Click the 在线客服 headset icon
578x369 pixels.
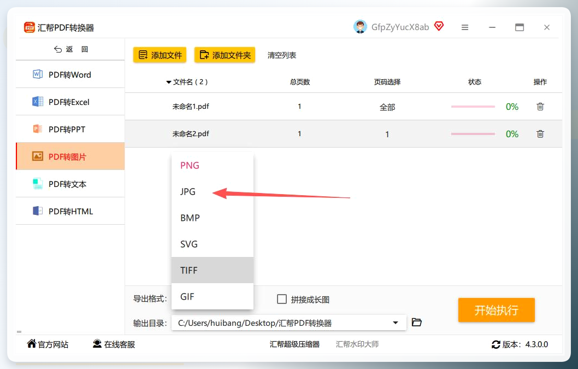coord(97,344)
